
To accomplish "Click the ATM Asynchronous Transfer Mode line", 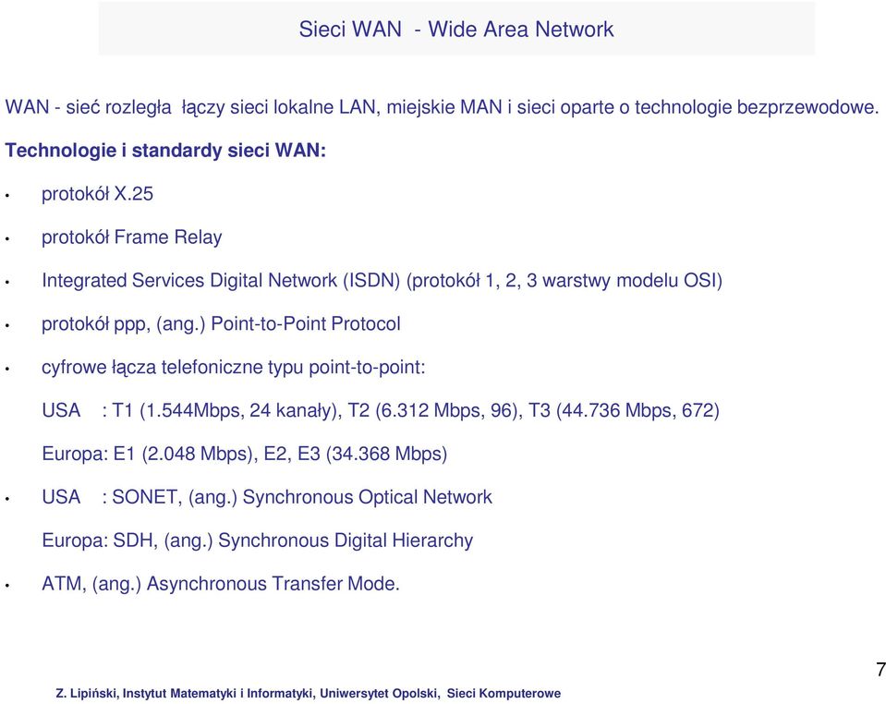I will 221,584.
